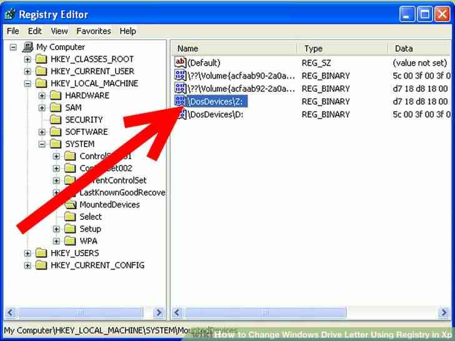This screenshot has width=455, height=341.
Task: Click right arrow of values pane scrollbar
Action: click(x=444, y=312)
